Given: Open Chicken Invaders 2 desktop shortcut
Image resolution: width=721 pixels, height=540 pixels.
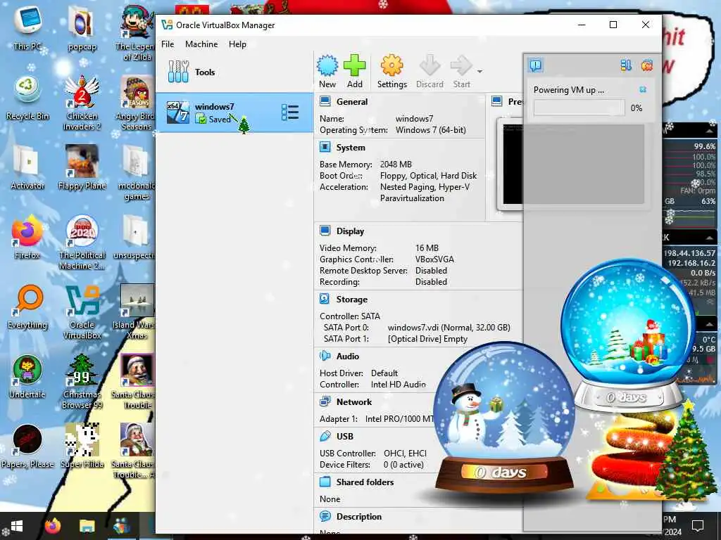Looking at the screenshot, I should click(x=82, y=103).
